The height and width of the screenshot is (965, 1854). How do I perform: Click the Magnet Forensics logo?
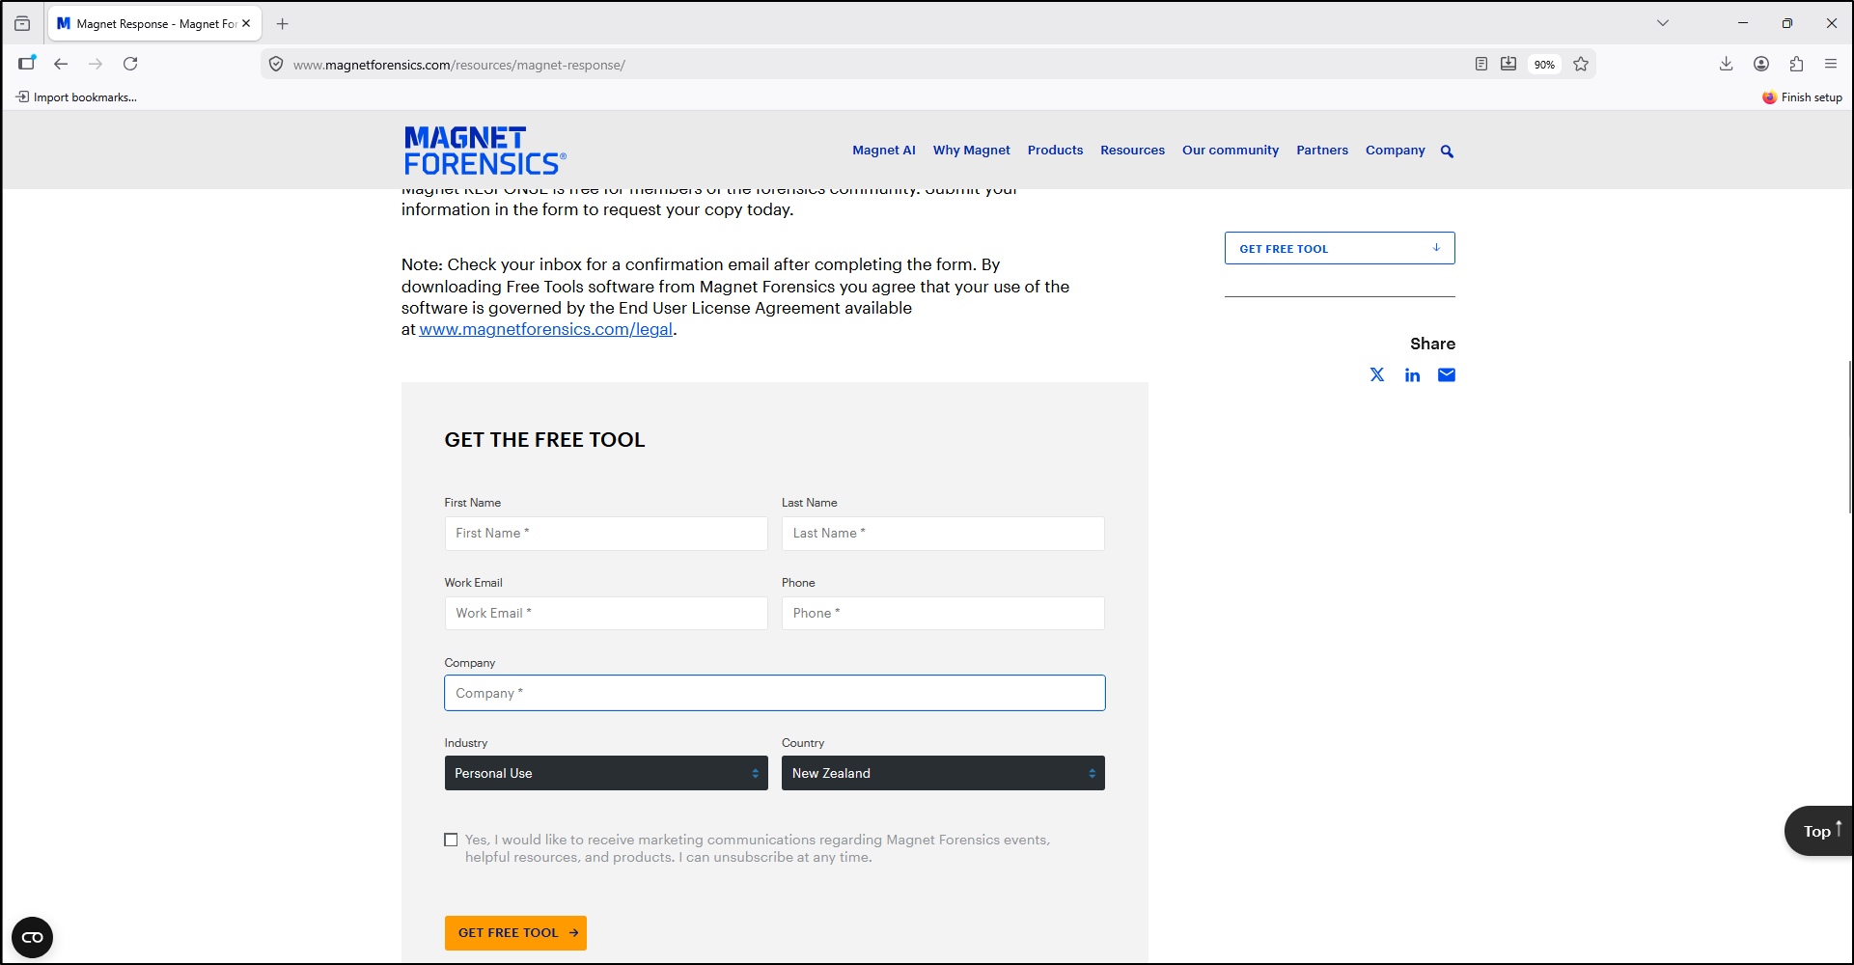[484, 151]
